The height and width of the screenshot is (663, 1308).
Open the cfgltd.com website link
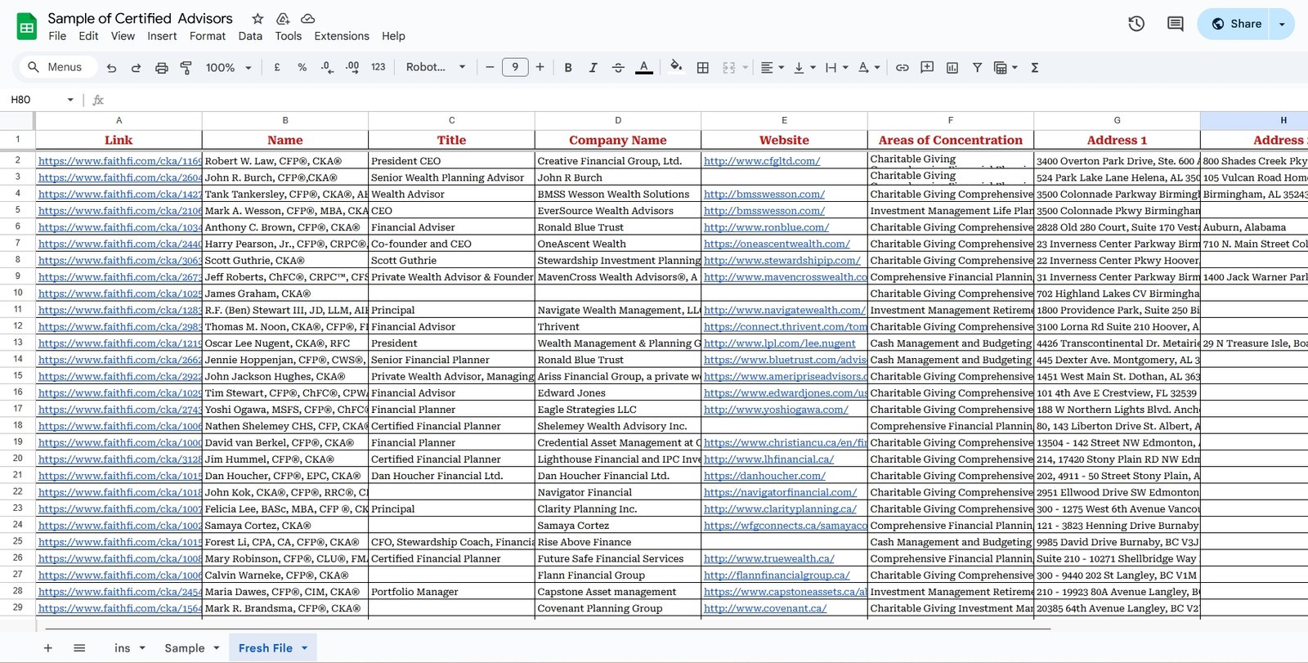point(761,161)
